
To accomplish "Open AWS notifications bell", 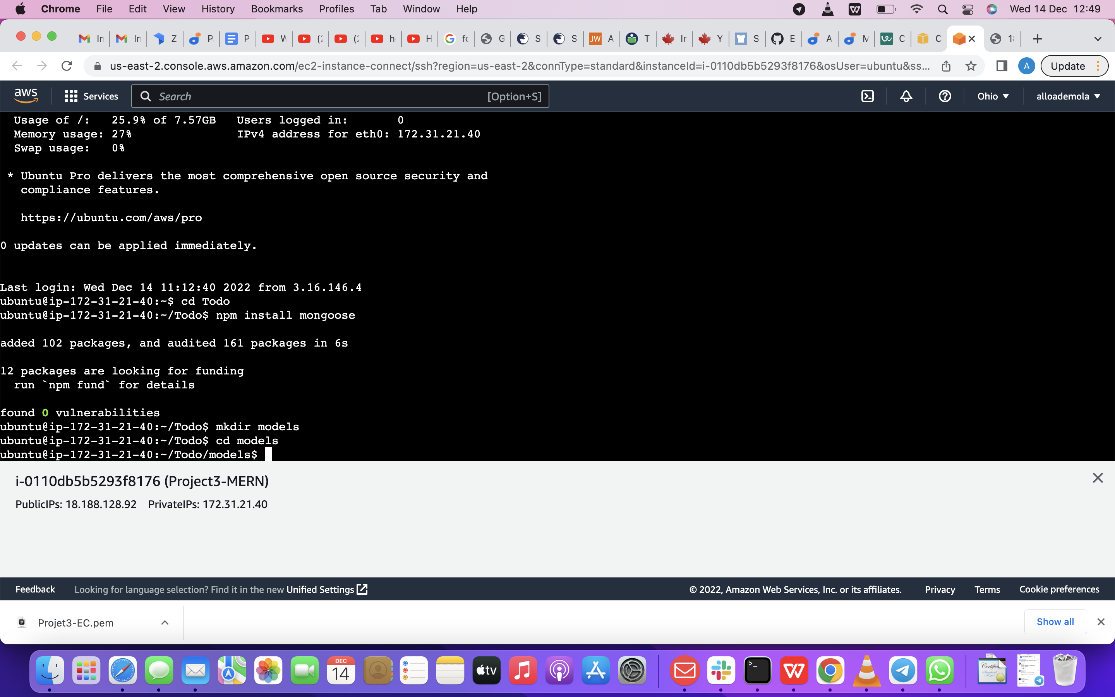I will coord(906,96).
